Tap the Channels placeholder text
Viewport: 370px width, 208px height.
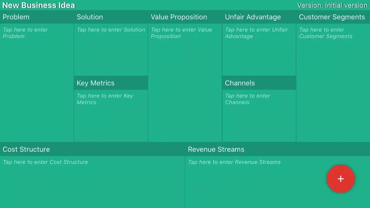coord(248,99)
